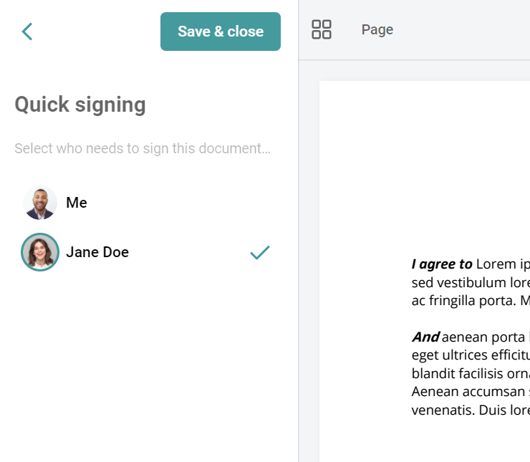Click the Save & close button
Screen dimensions: 530x462
coord(221,32)
